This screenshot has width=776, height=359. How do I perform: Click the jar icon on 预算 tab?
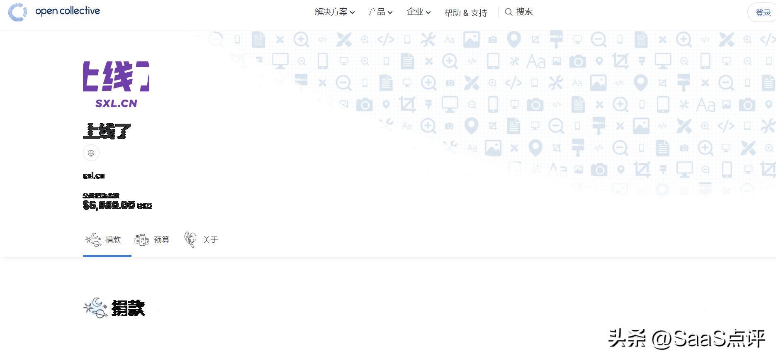tap(142, 239)
